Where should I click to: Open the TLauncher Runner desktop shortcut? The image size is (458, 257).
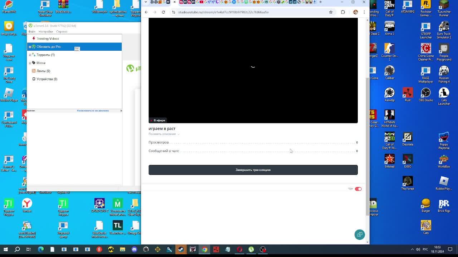pyautogui.click(x=444, y=9)
